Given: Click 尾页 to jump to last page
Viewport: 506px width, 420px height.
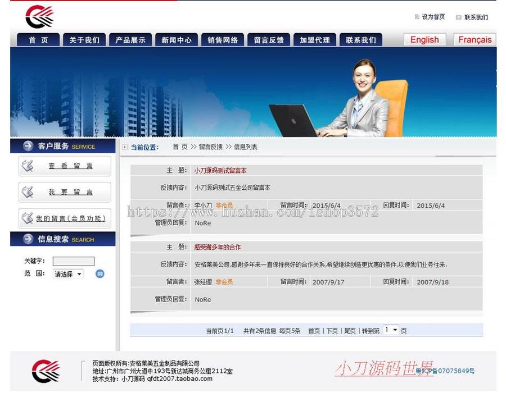Looking at the screenshot, I should 349,330.
